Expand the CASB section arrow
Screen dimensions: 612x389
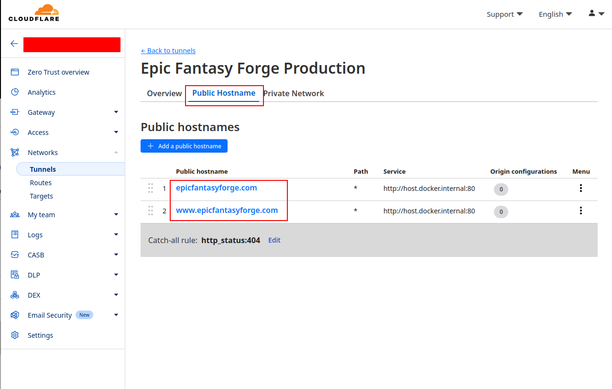click(116, 255)
